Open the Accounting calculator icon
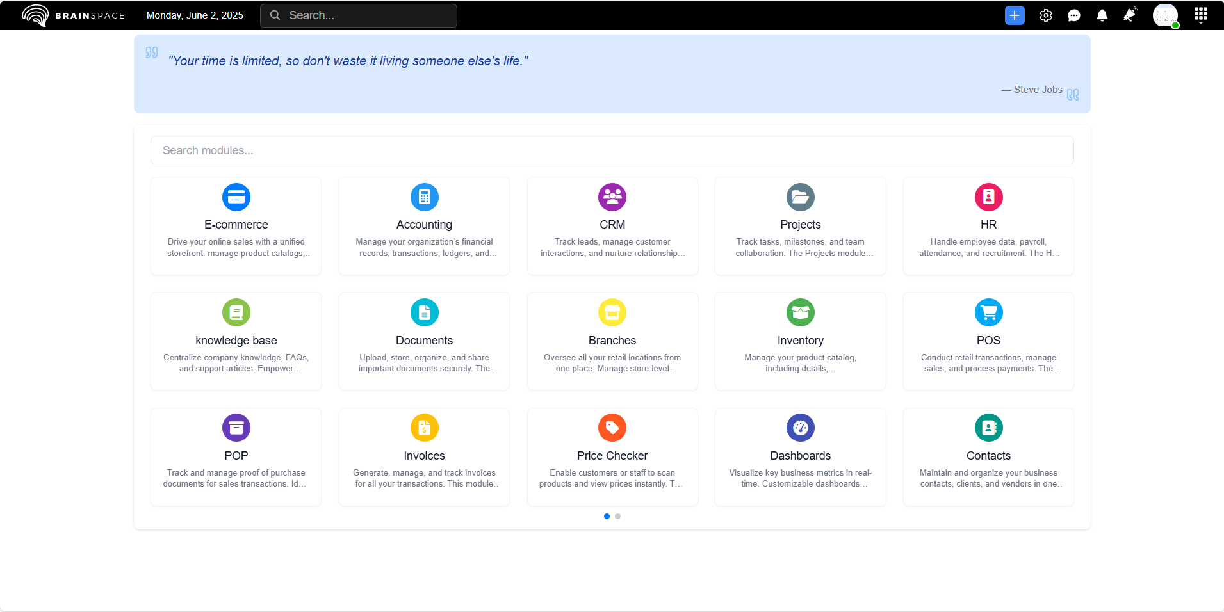Image resolution: width=1224 pixels, height=612 pixels. click(424, 197)
